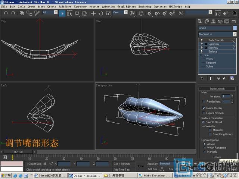
Task: Open the Customize menu
Action: 160,7
